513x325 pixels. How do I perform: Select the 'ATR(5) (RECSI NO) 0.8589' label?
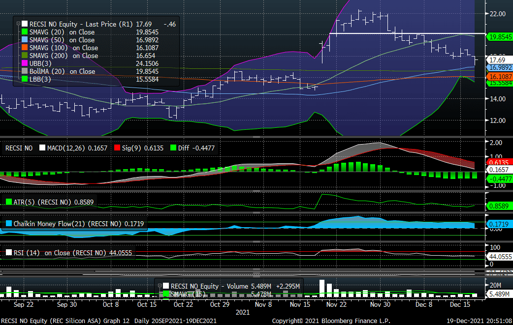(x=53, y=202)
